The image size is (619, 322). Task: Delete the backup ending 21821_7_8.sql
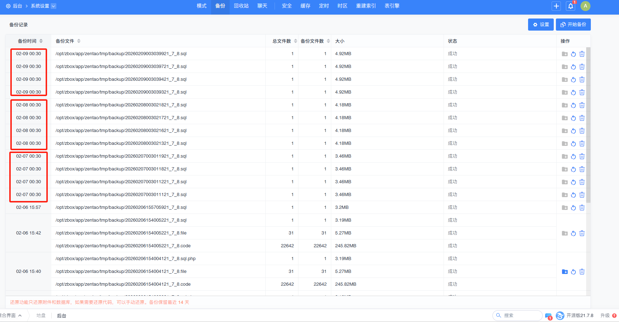[x=582, y=105]
